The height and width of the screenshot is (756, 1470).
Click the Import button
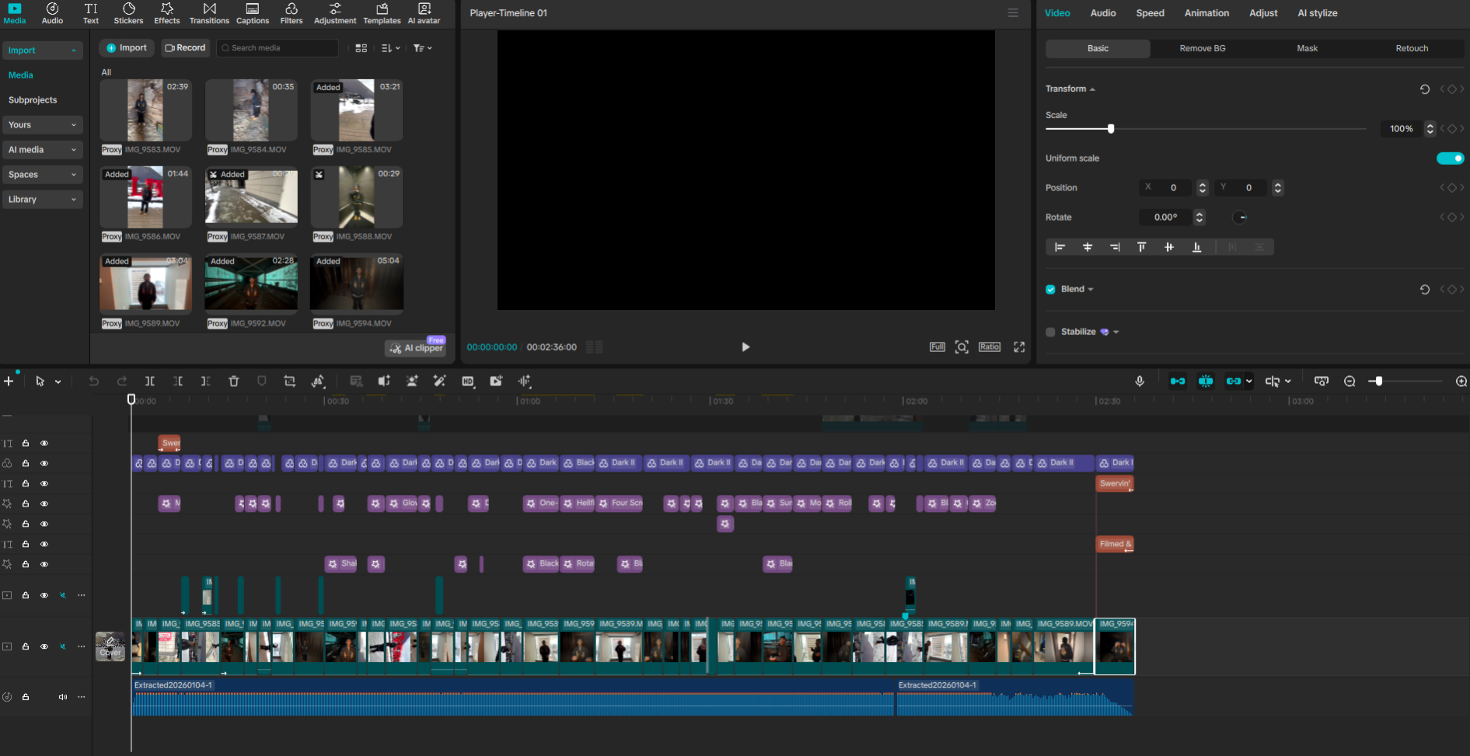click(126, 47)
